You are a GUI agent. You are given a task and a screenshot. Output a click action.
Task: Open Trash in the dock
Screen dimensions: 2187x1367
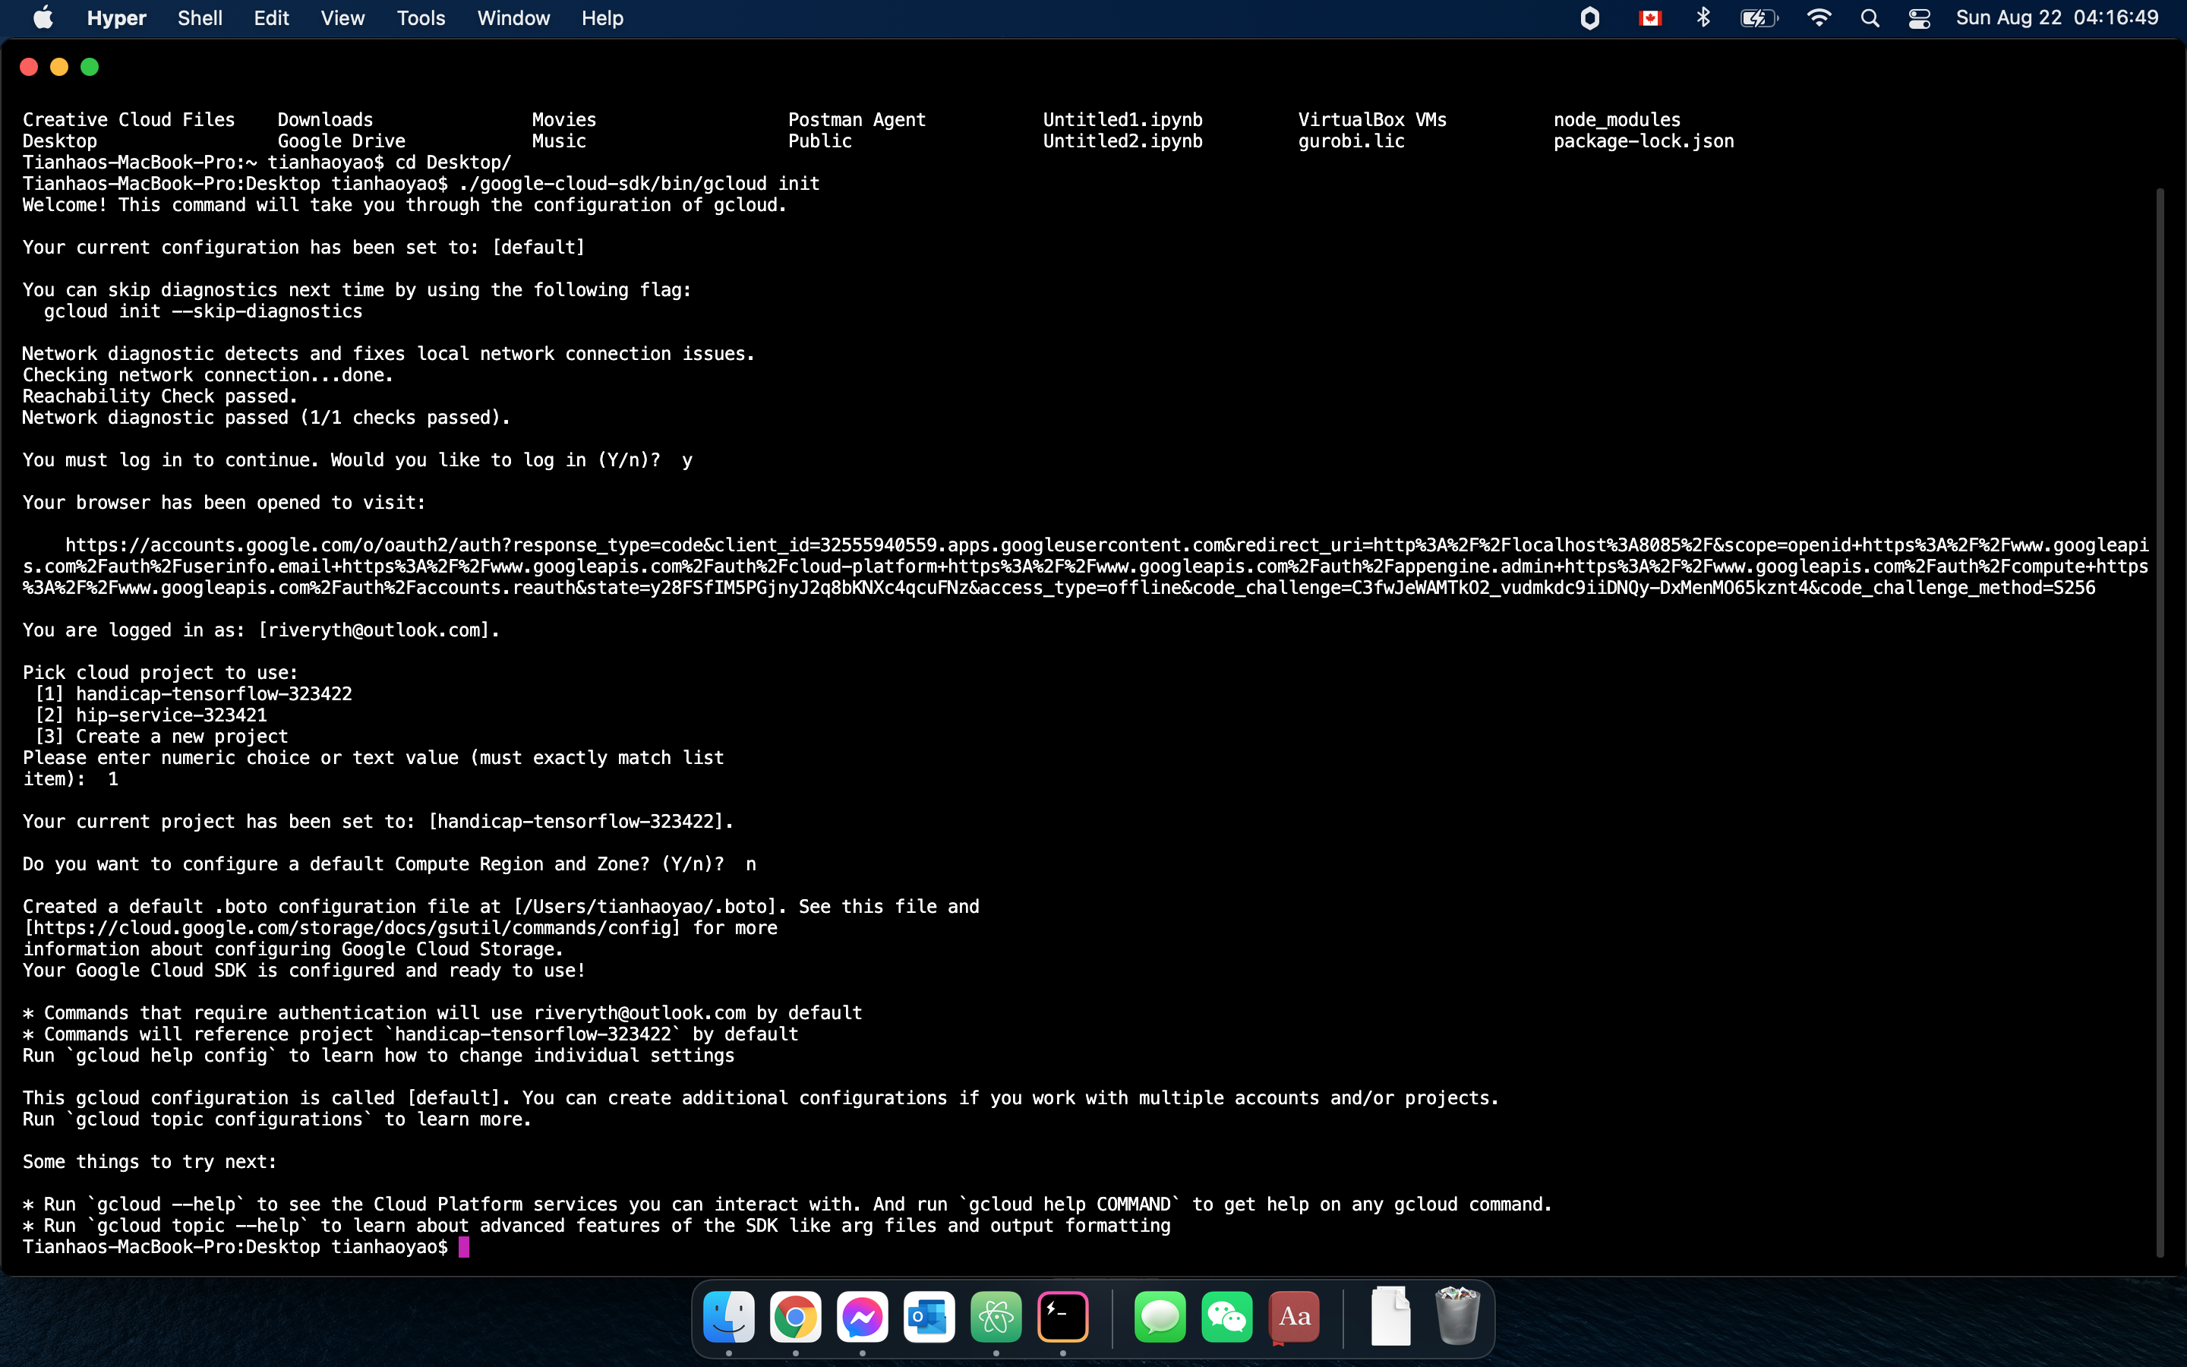coord(1456,1318)
